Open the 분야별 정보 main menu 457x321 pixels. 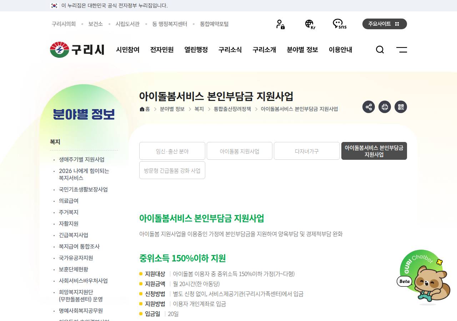point(302,50)
